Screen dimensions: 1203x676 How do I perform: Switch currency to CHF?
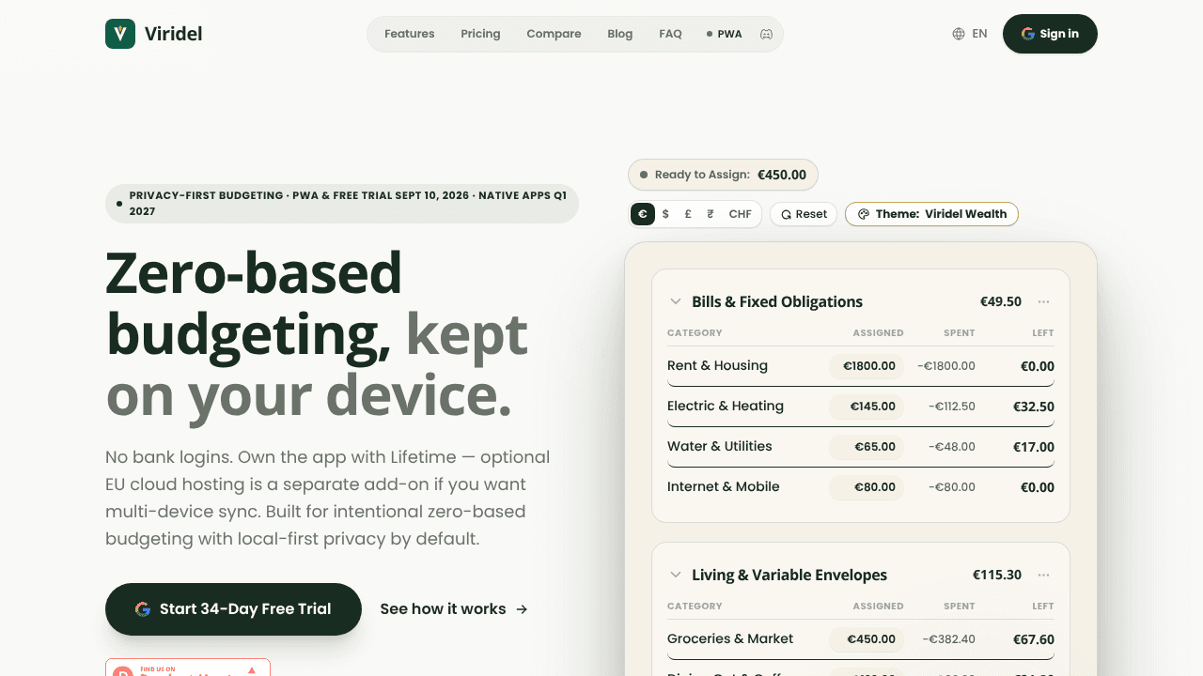(741, 214)
